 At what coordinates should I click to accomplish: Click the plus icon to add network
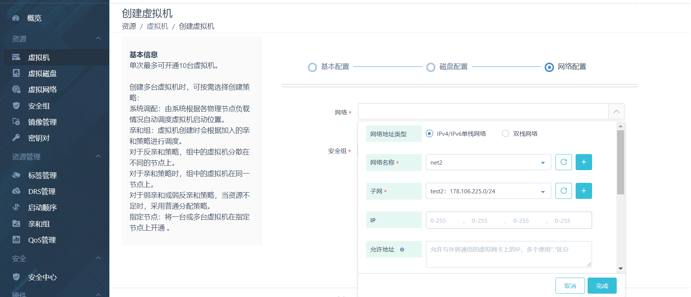pyautogui.click(x=583, y=162)
